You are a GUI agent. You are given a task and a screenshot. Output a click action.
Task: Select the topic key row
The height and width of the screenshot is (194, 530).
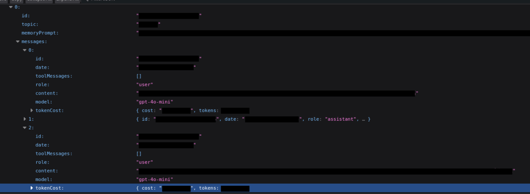click(x=30, y=24)
